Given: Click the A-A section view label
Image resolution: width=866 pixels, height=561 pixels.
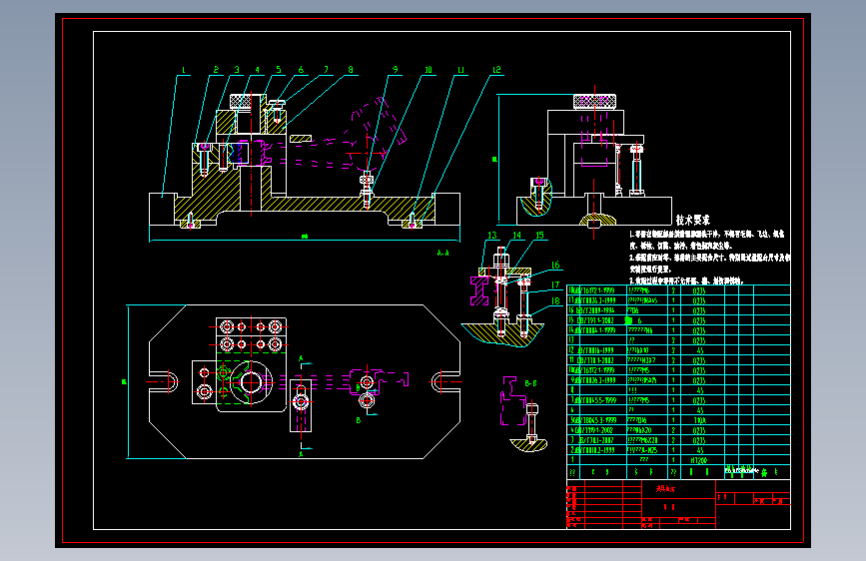Looking at the screenshot, I should point(442,253).
